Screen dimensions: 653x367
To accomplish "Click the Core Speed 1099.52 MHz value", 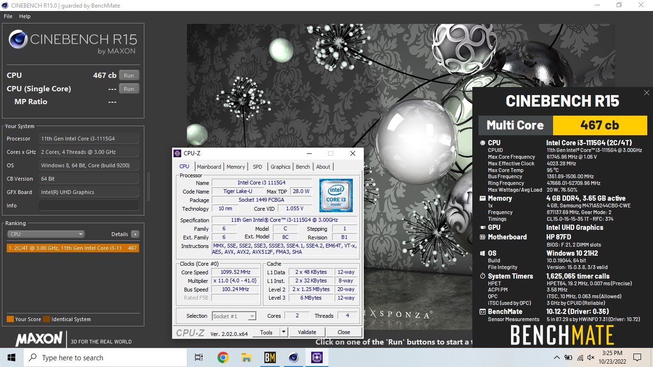I will 235,272.
